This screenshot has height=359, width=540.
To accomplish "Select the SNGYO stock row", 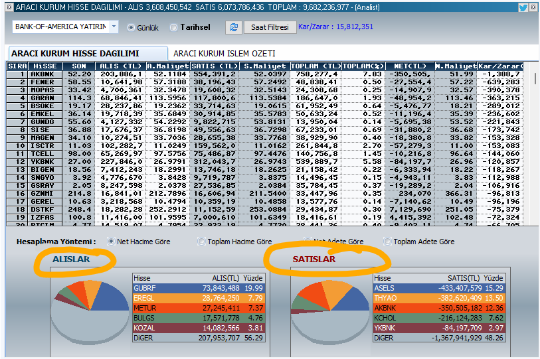I will (265, 178).
